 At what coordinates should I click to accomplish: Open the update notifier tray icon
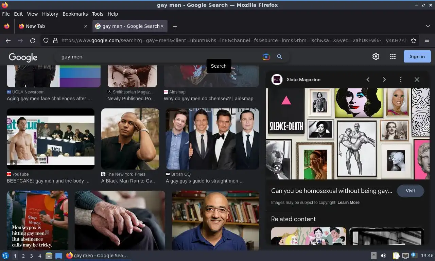(414, 255)
